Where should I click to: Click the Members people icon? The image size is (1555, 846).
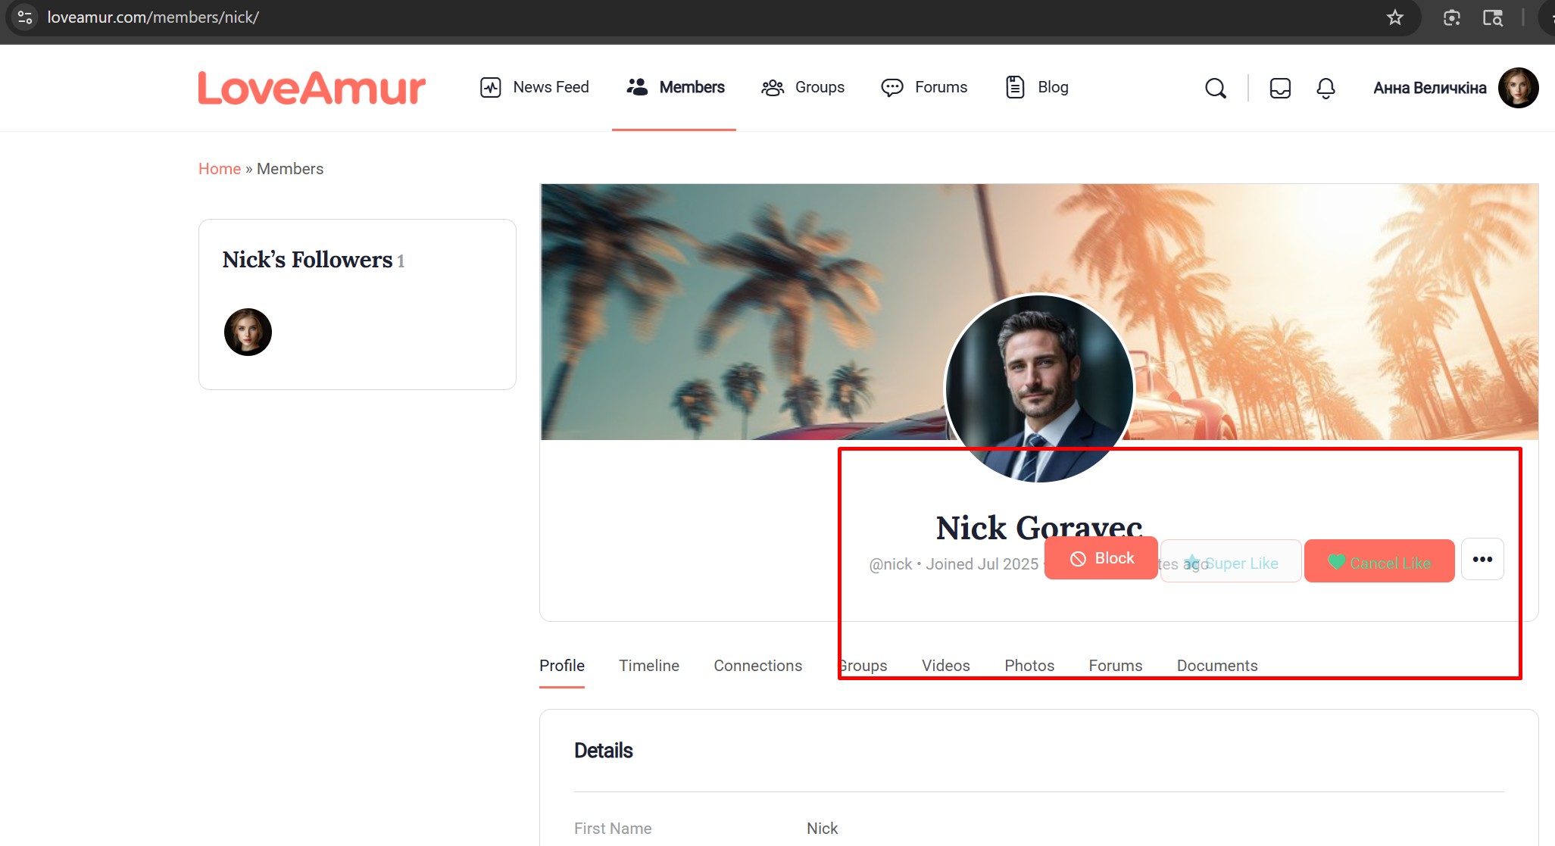[x=637, y=87]
